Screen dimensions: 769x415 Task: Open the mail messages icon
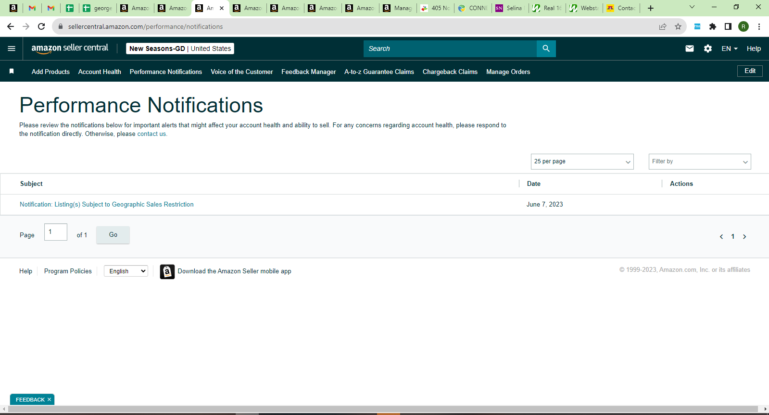point(689,49)
